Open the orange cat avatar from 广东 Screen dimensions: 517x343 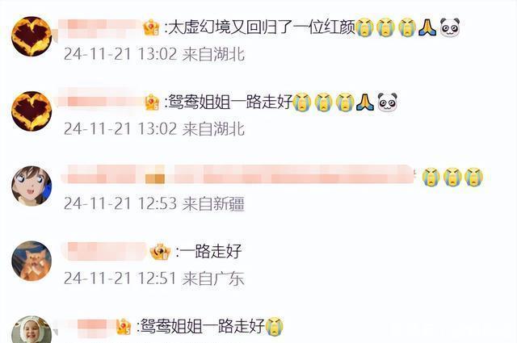point(32,261)
